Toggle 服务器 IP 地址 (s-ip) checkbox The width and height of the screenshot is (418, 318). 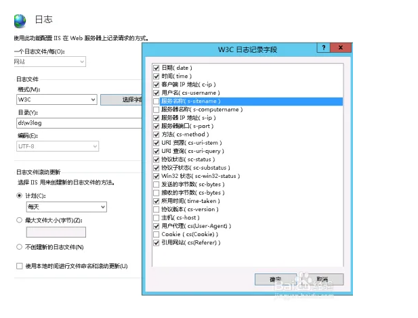[156, 118]
